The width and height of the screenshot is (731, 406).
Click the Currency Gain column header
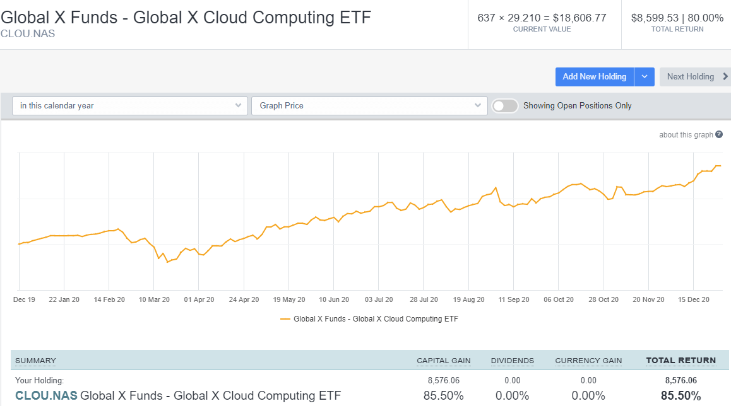588,360
